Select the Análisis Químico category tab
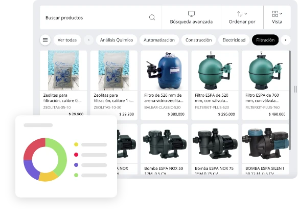This screenshot has width=298, height=215. pos(117,40)
